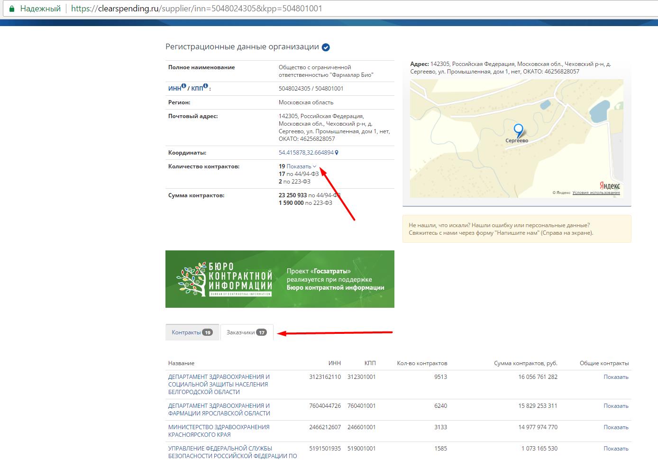The image size is (658, 460).
Task: Click Показать for the Красноярского края row
Action: 616,427
